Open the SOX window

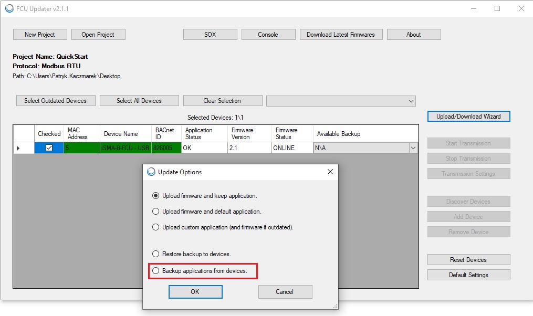(210, 35)
